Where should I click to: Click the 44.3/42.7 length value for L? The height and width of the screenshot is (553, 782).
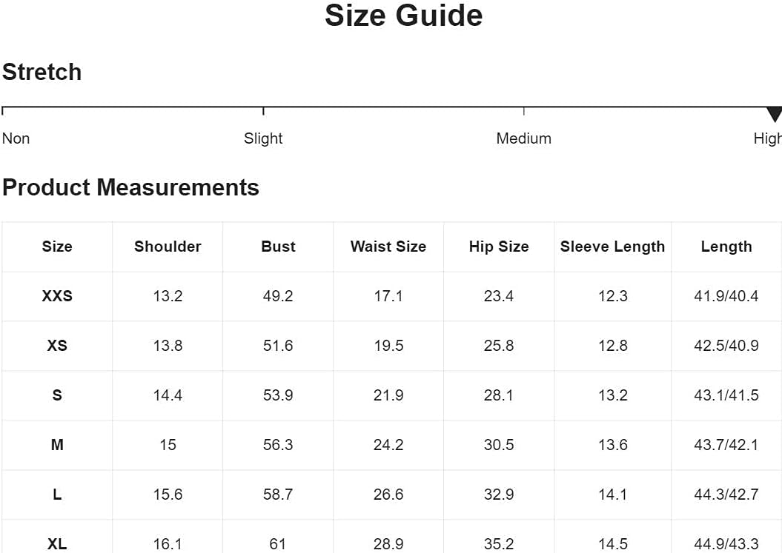click(x=726, y=495)
